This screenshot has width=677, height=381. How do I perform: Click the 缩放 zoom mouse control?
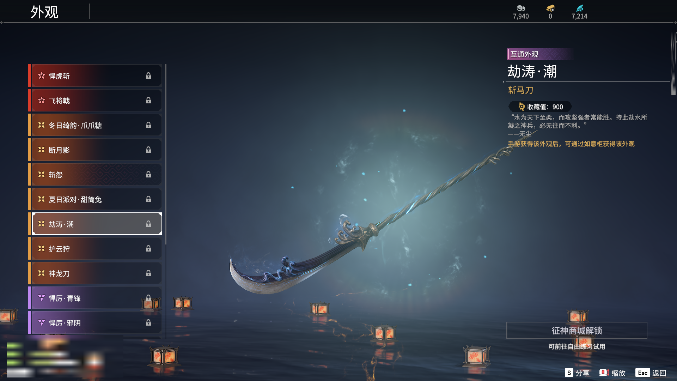[612, 373]
